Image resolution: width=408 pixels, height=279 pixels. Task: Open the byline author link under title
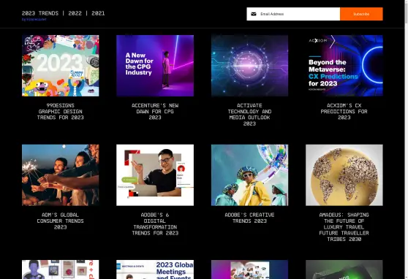[x=34, y=19]
